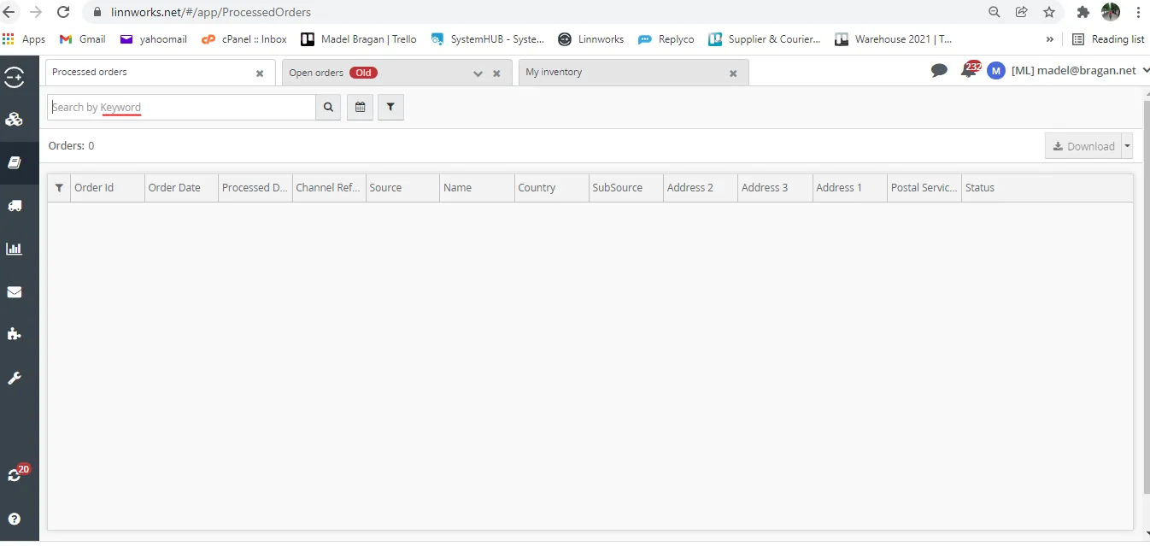Open the Replyco bookmark
1150x546 pixels.
666,39
